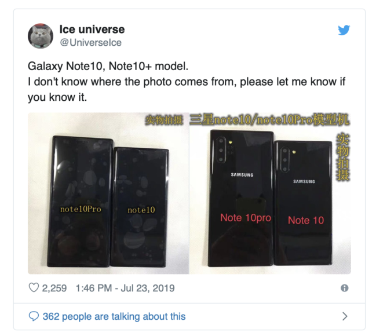Open the 1:46 PM - Jul 23, 2019 timestamp
The height and width of the screenshot is (336, 376).
pos(125,288)
